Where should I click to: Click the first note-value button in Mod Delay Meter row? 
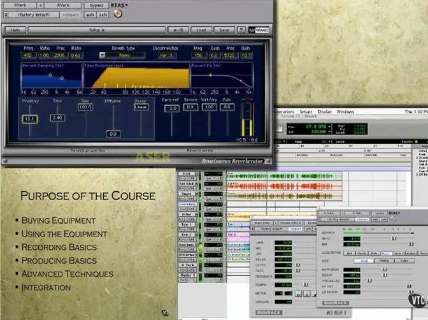tap(298, 294)
